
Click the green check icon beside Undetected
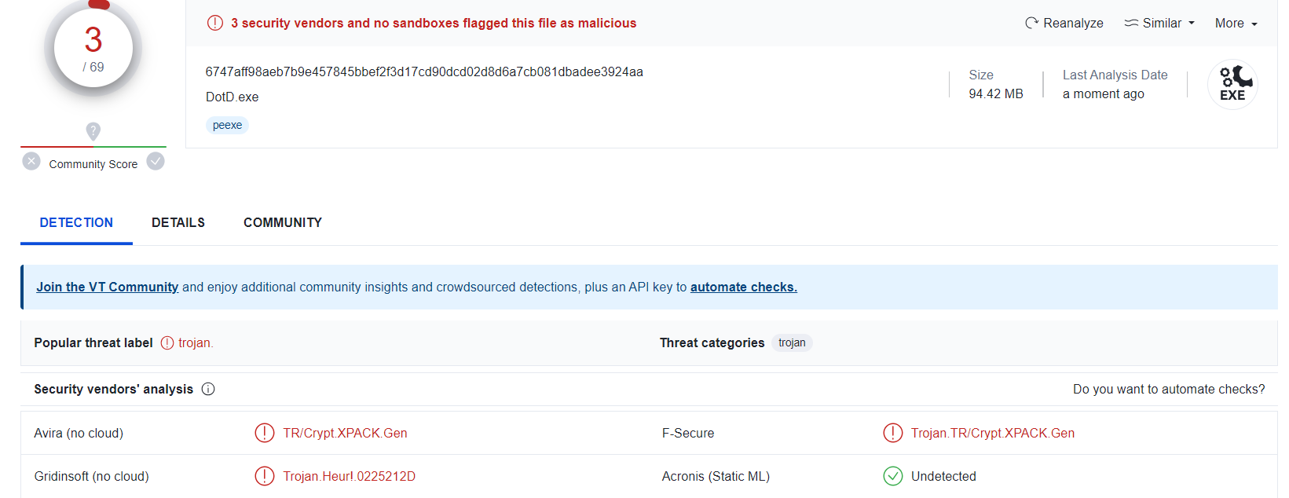pyautogui.click(x=893, y=477)
